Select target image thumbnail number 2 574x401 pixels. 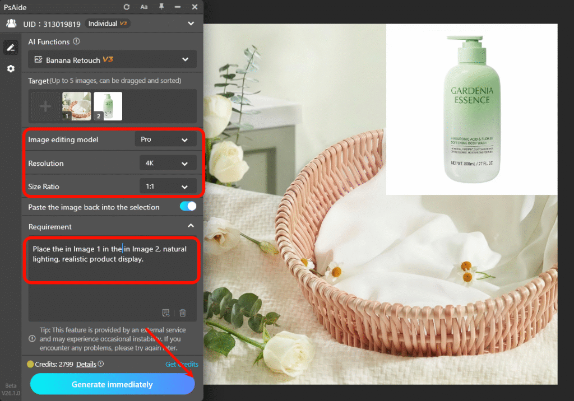coord(108,106)
